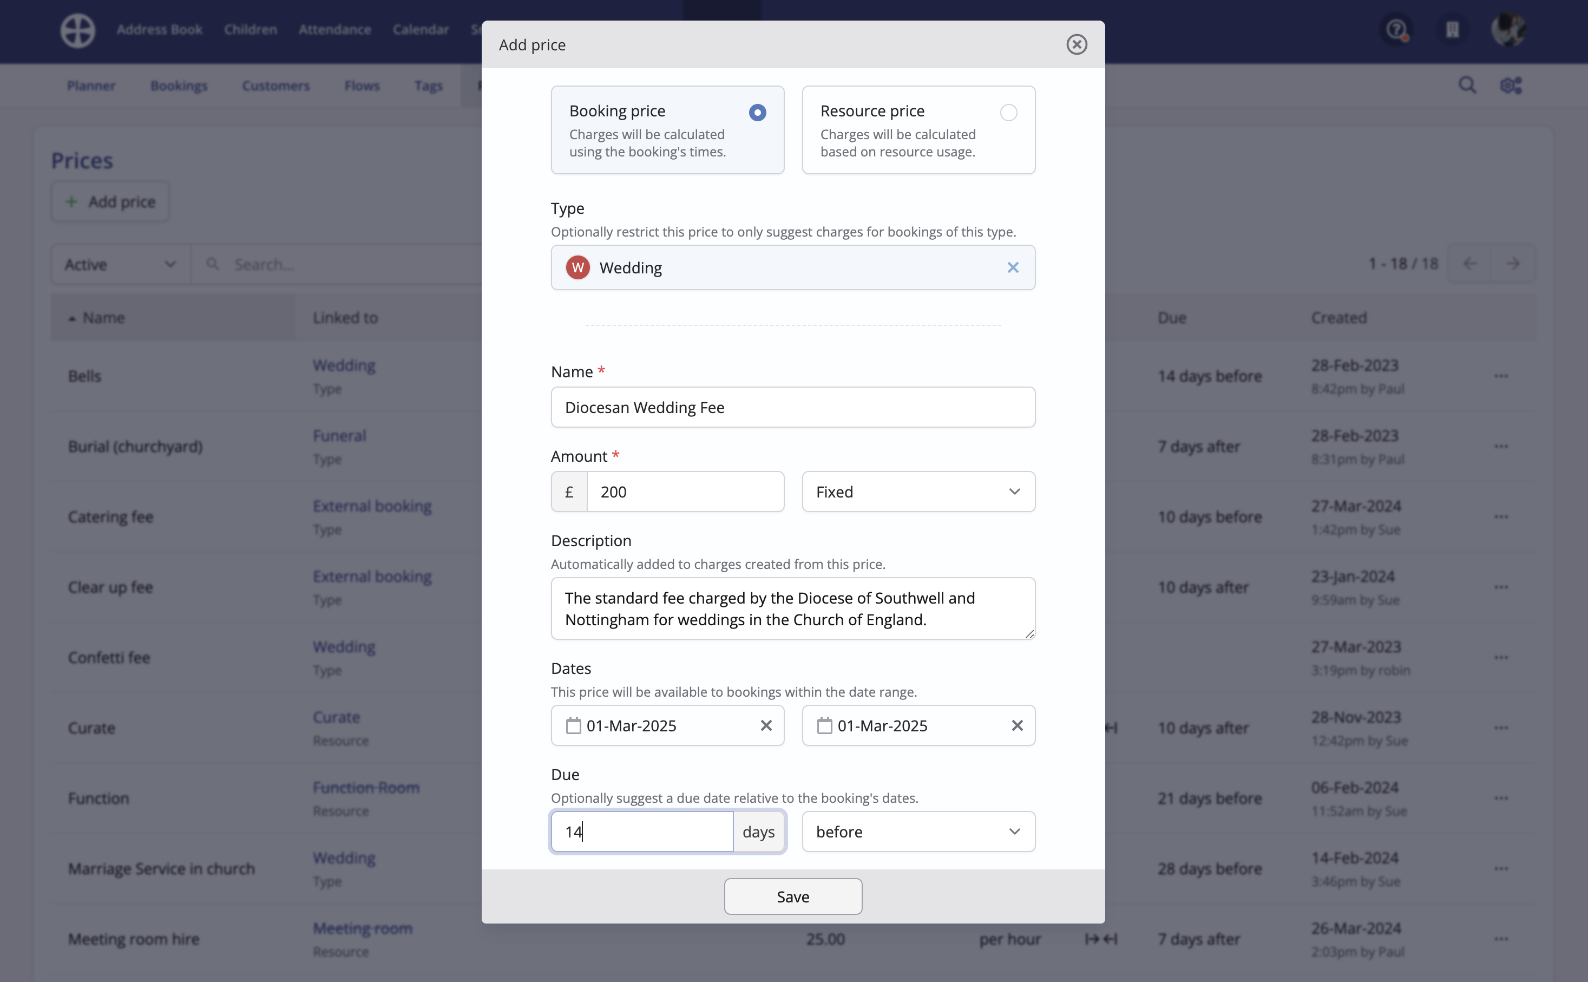Clear the end date 01-Mar-2025
The image size is (1588, 982).
(x=1018, y=725)
